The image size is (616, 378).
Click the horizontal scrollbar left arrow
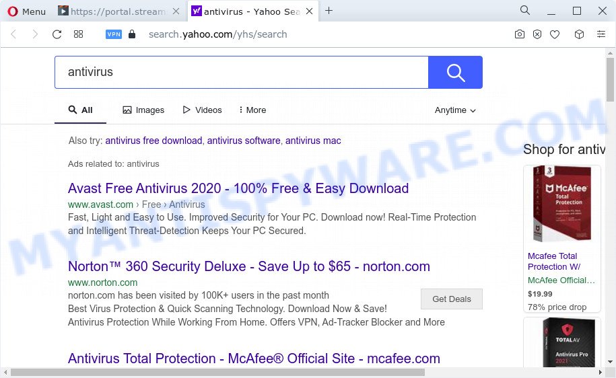tap(5, 372)
